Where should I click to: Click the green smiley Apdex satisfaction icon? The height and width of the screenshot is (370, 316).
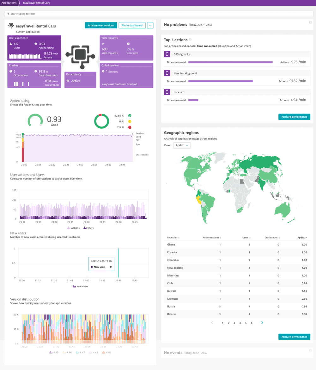pyautogui.click(x=130, y=115)
